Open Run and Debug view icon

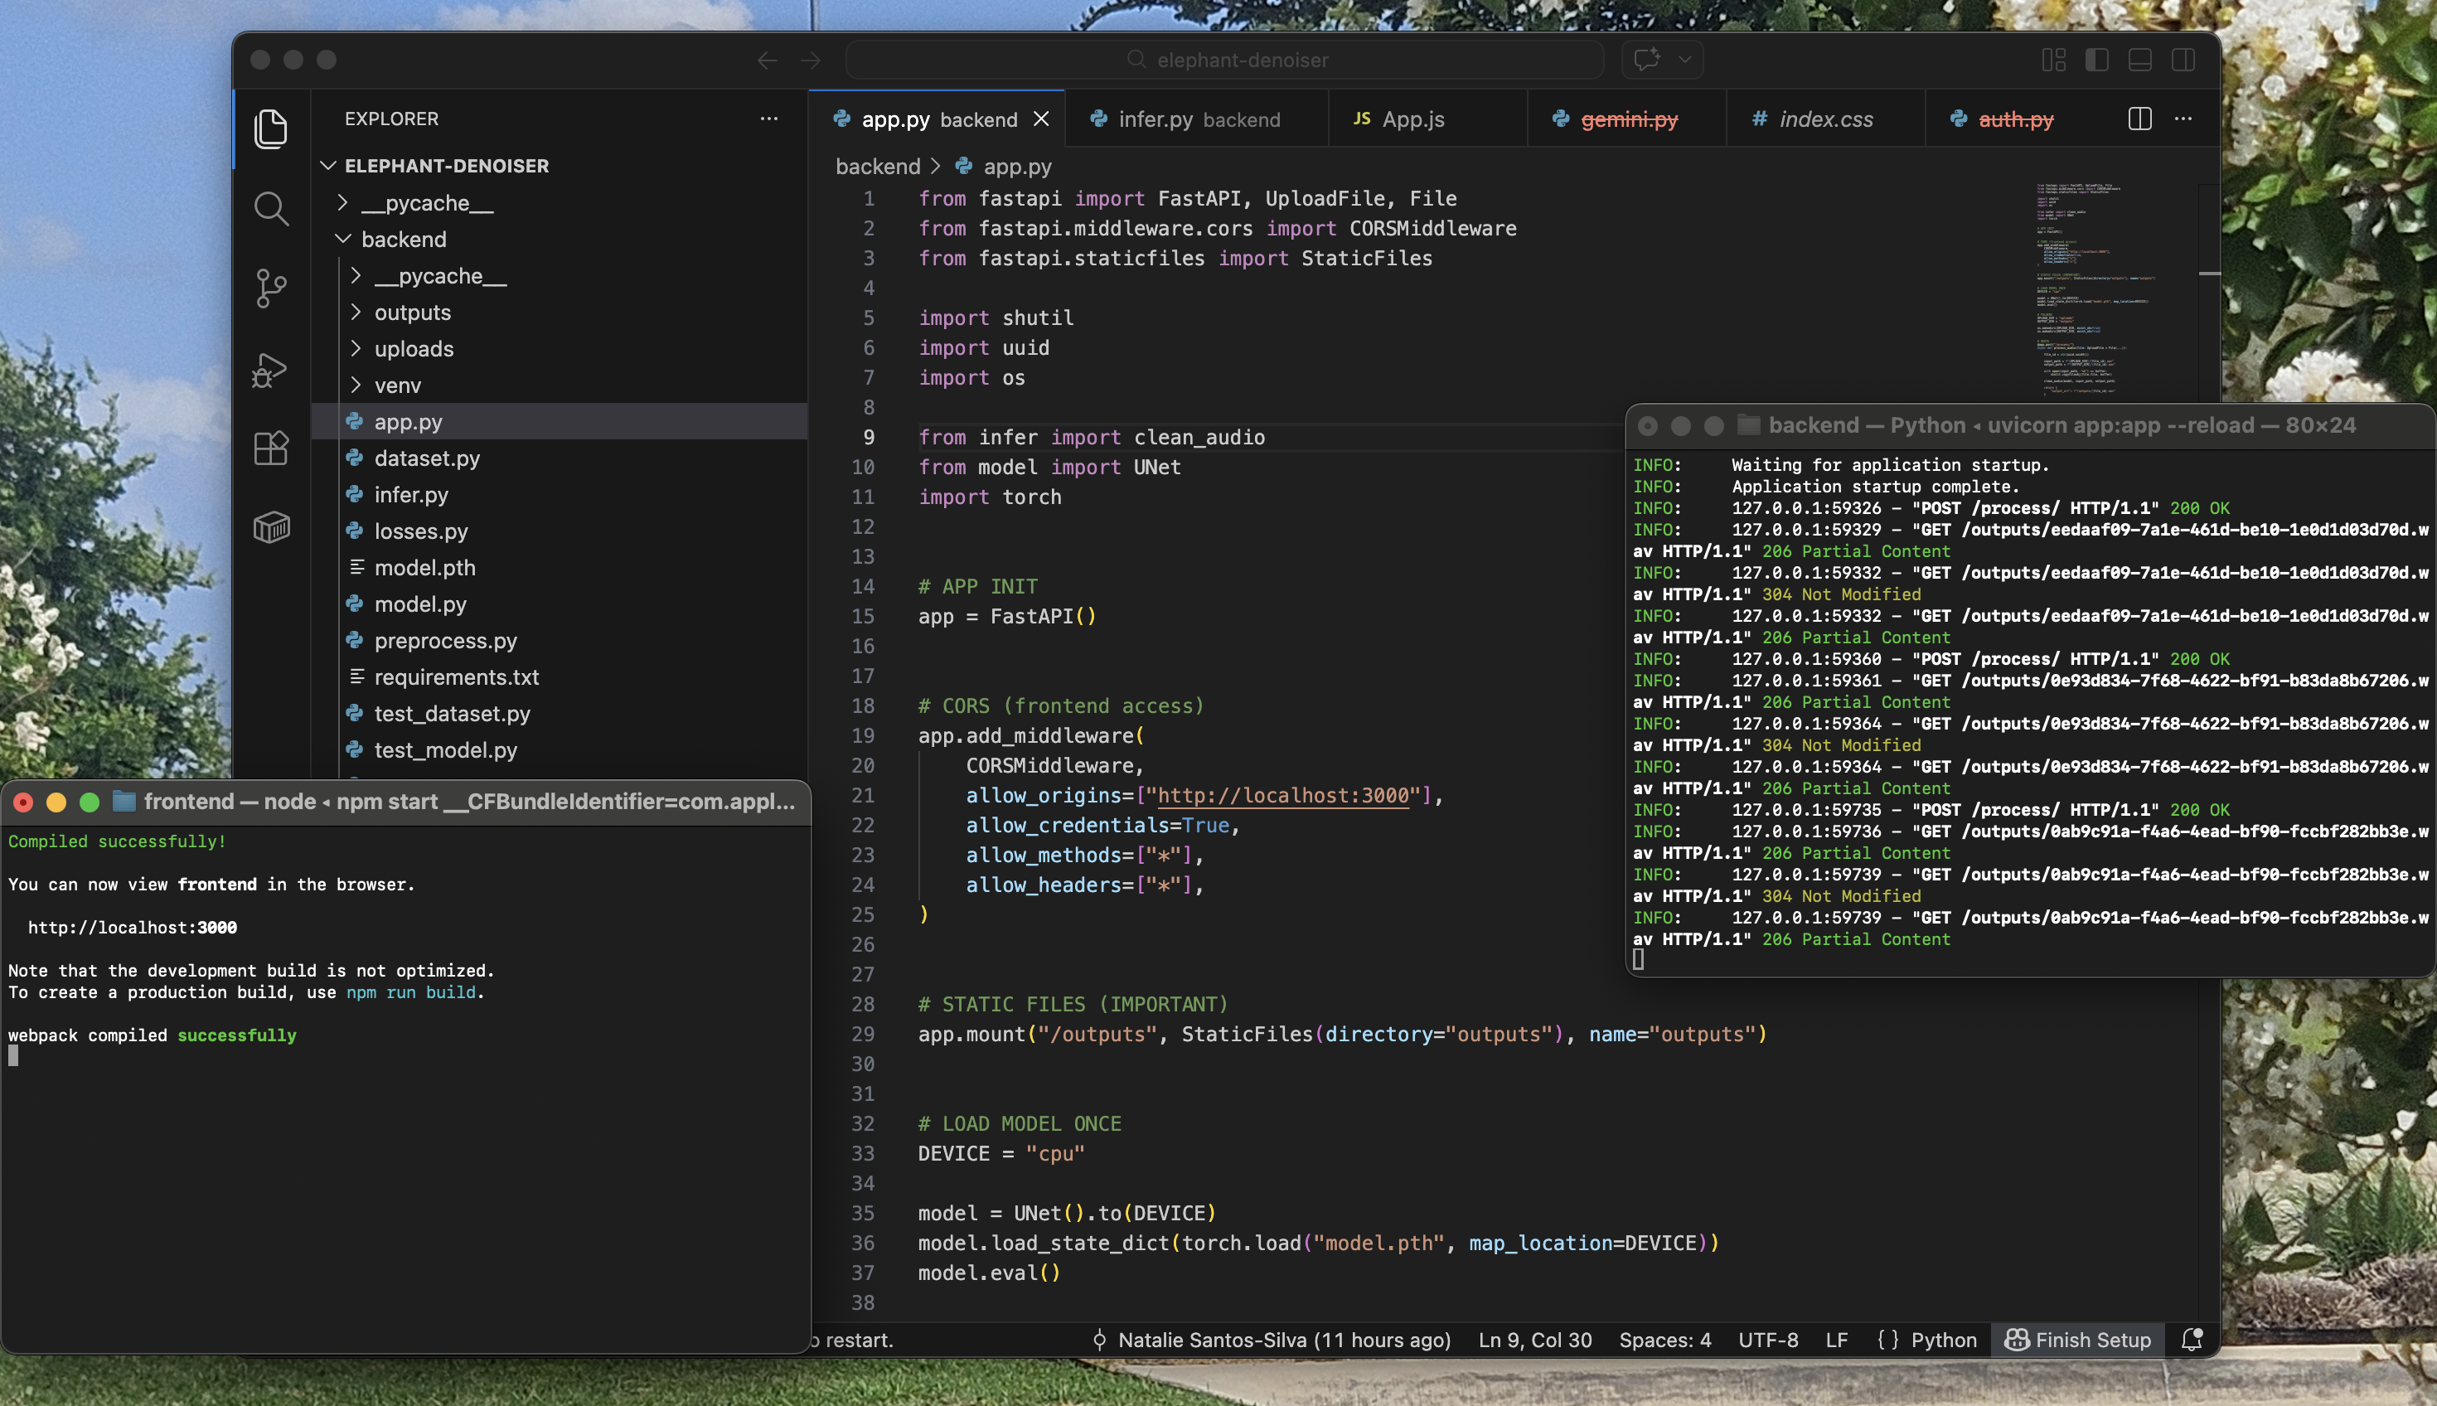pos(271,370)
